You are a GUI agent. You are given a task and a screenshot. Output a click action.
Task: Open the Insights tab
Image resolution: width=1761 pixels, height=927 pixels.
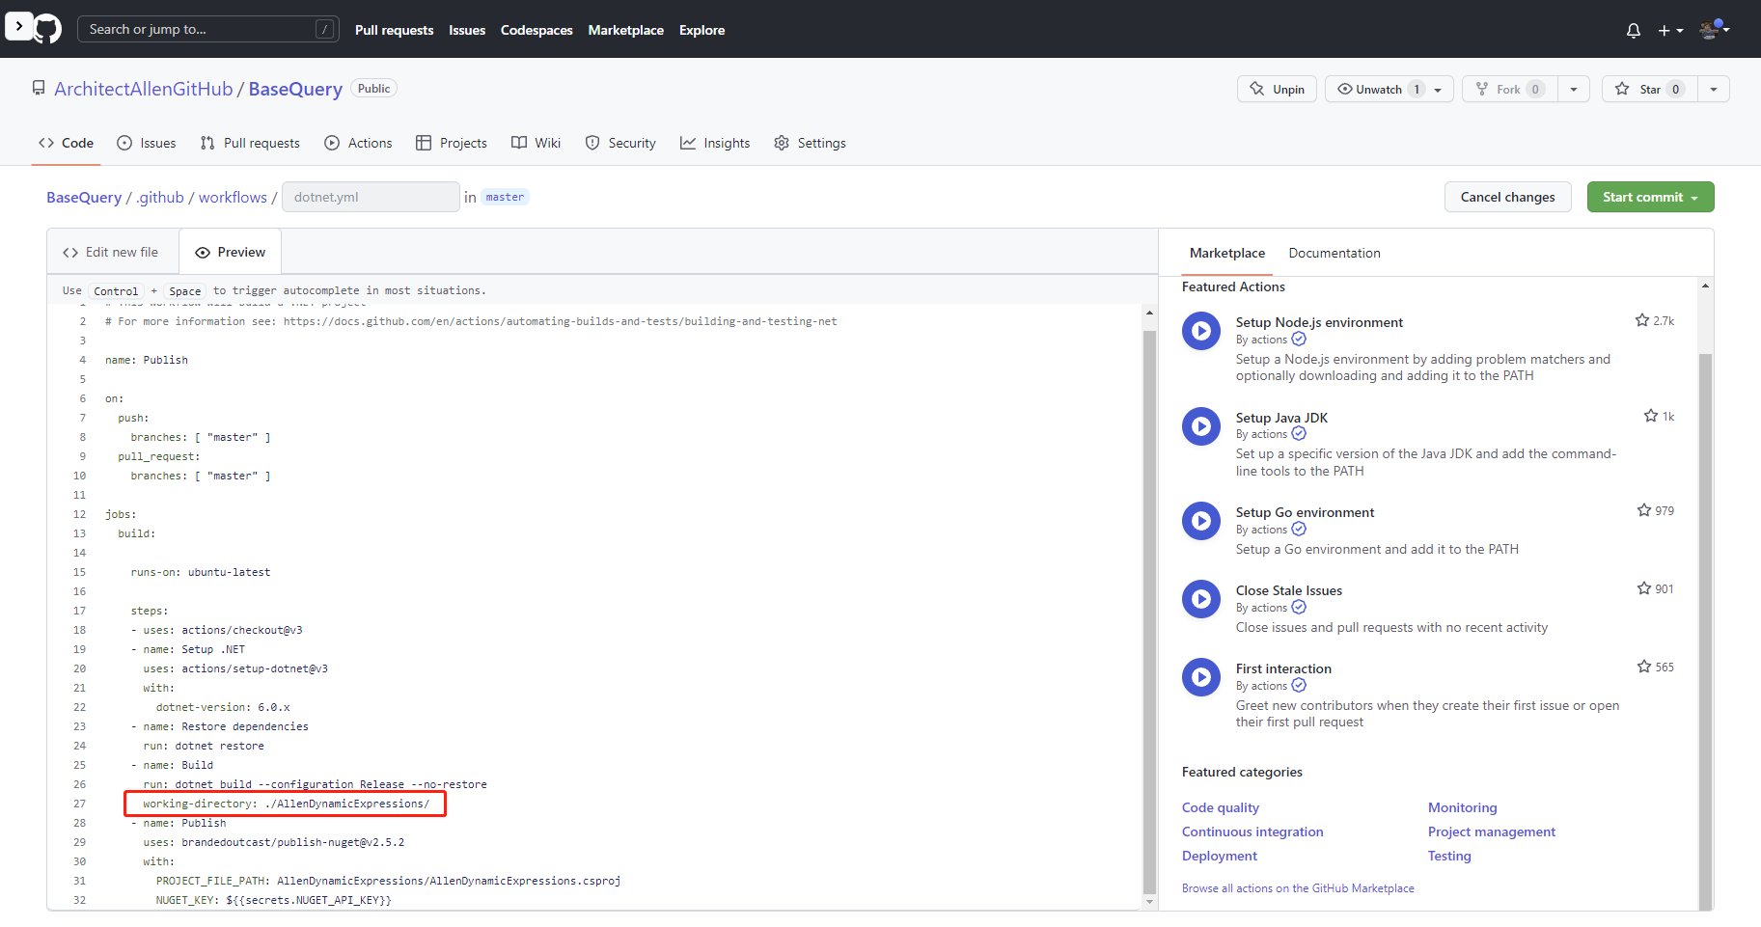click(x=715, y=143)
